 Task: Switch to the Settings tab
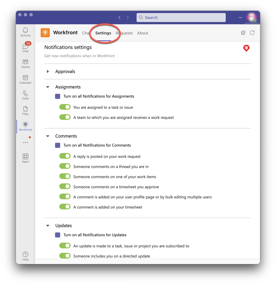coord(103,33)
